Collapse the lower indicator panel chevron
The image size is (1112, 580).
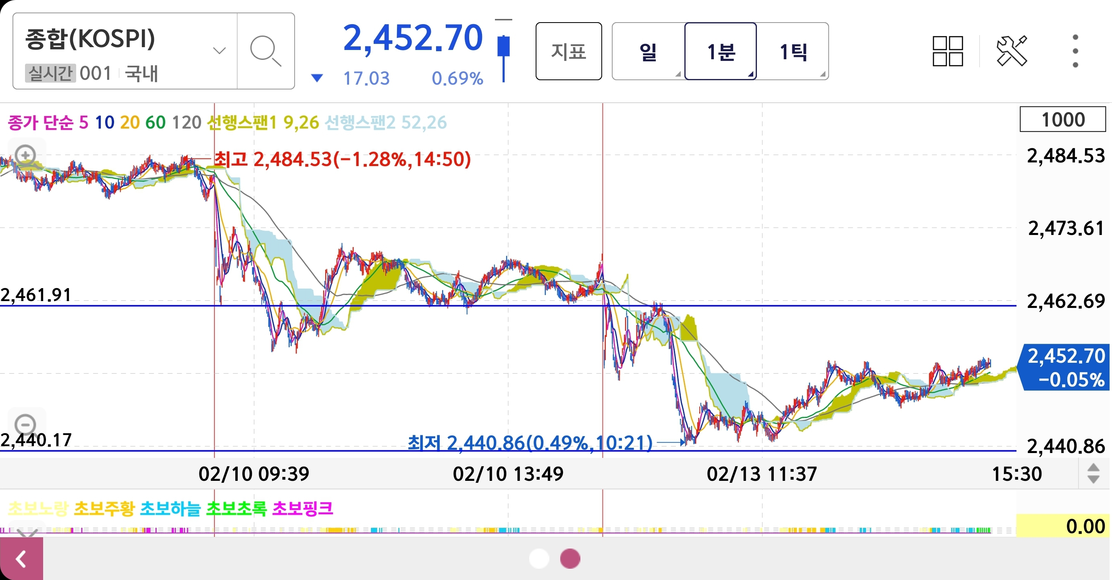coord(27,533)
